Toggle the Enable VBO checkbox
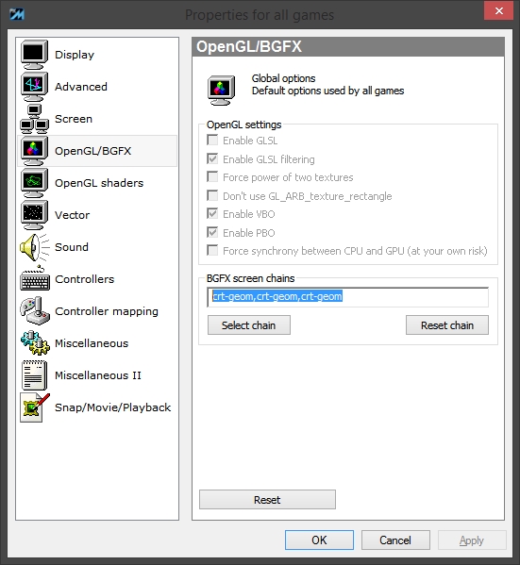The width and height of the screenshot is (520, 565). [212, 213]
